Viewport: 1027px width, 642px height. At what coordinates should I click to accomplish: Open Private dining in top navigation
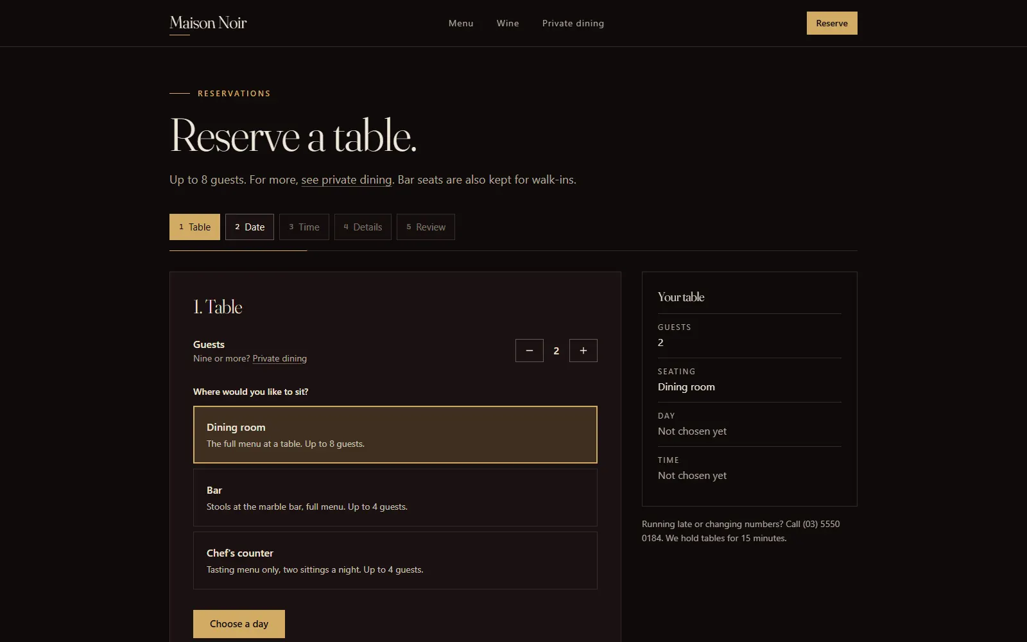(573, 23)
